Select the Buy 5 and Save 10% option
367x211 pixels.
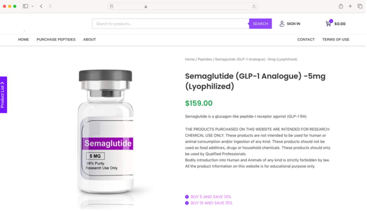208,197
